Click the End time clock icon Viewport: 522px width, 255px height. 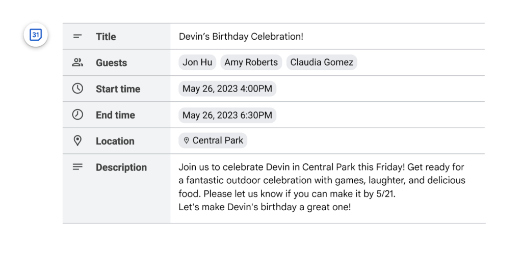[77, 115]
